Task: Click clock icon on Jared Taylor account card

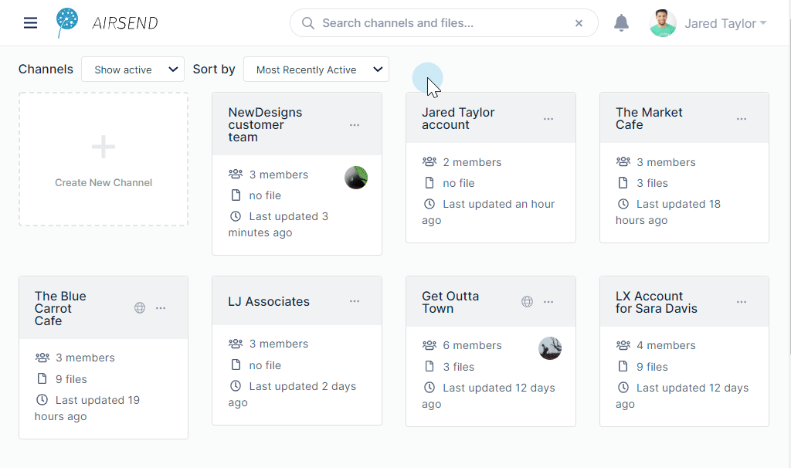Action: 429,204
